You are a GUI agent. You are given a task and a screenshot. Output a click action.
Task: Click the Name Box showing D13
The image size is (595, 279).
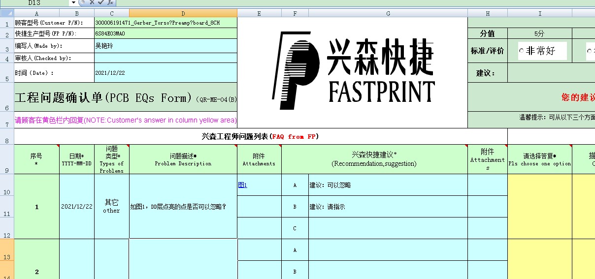click(34, 2)
